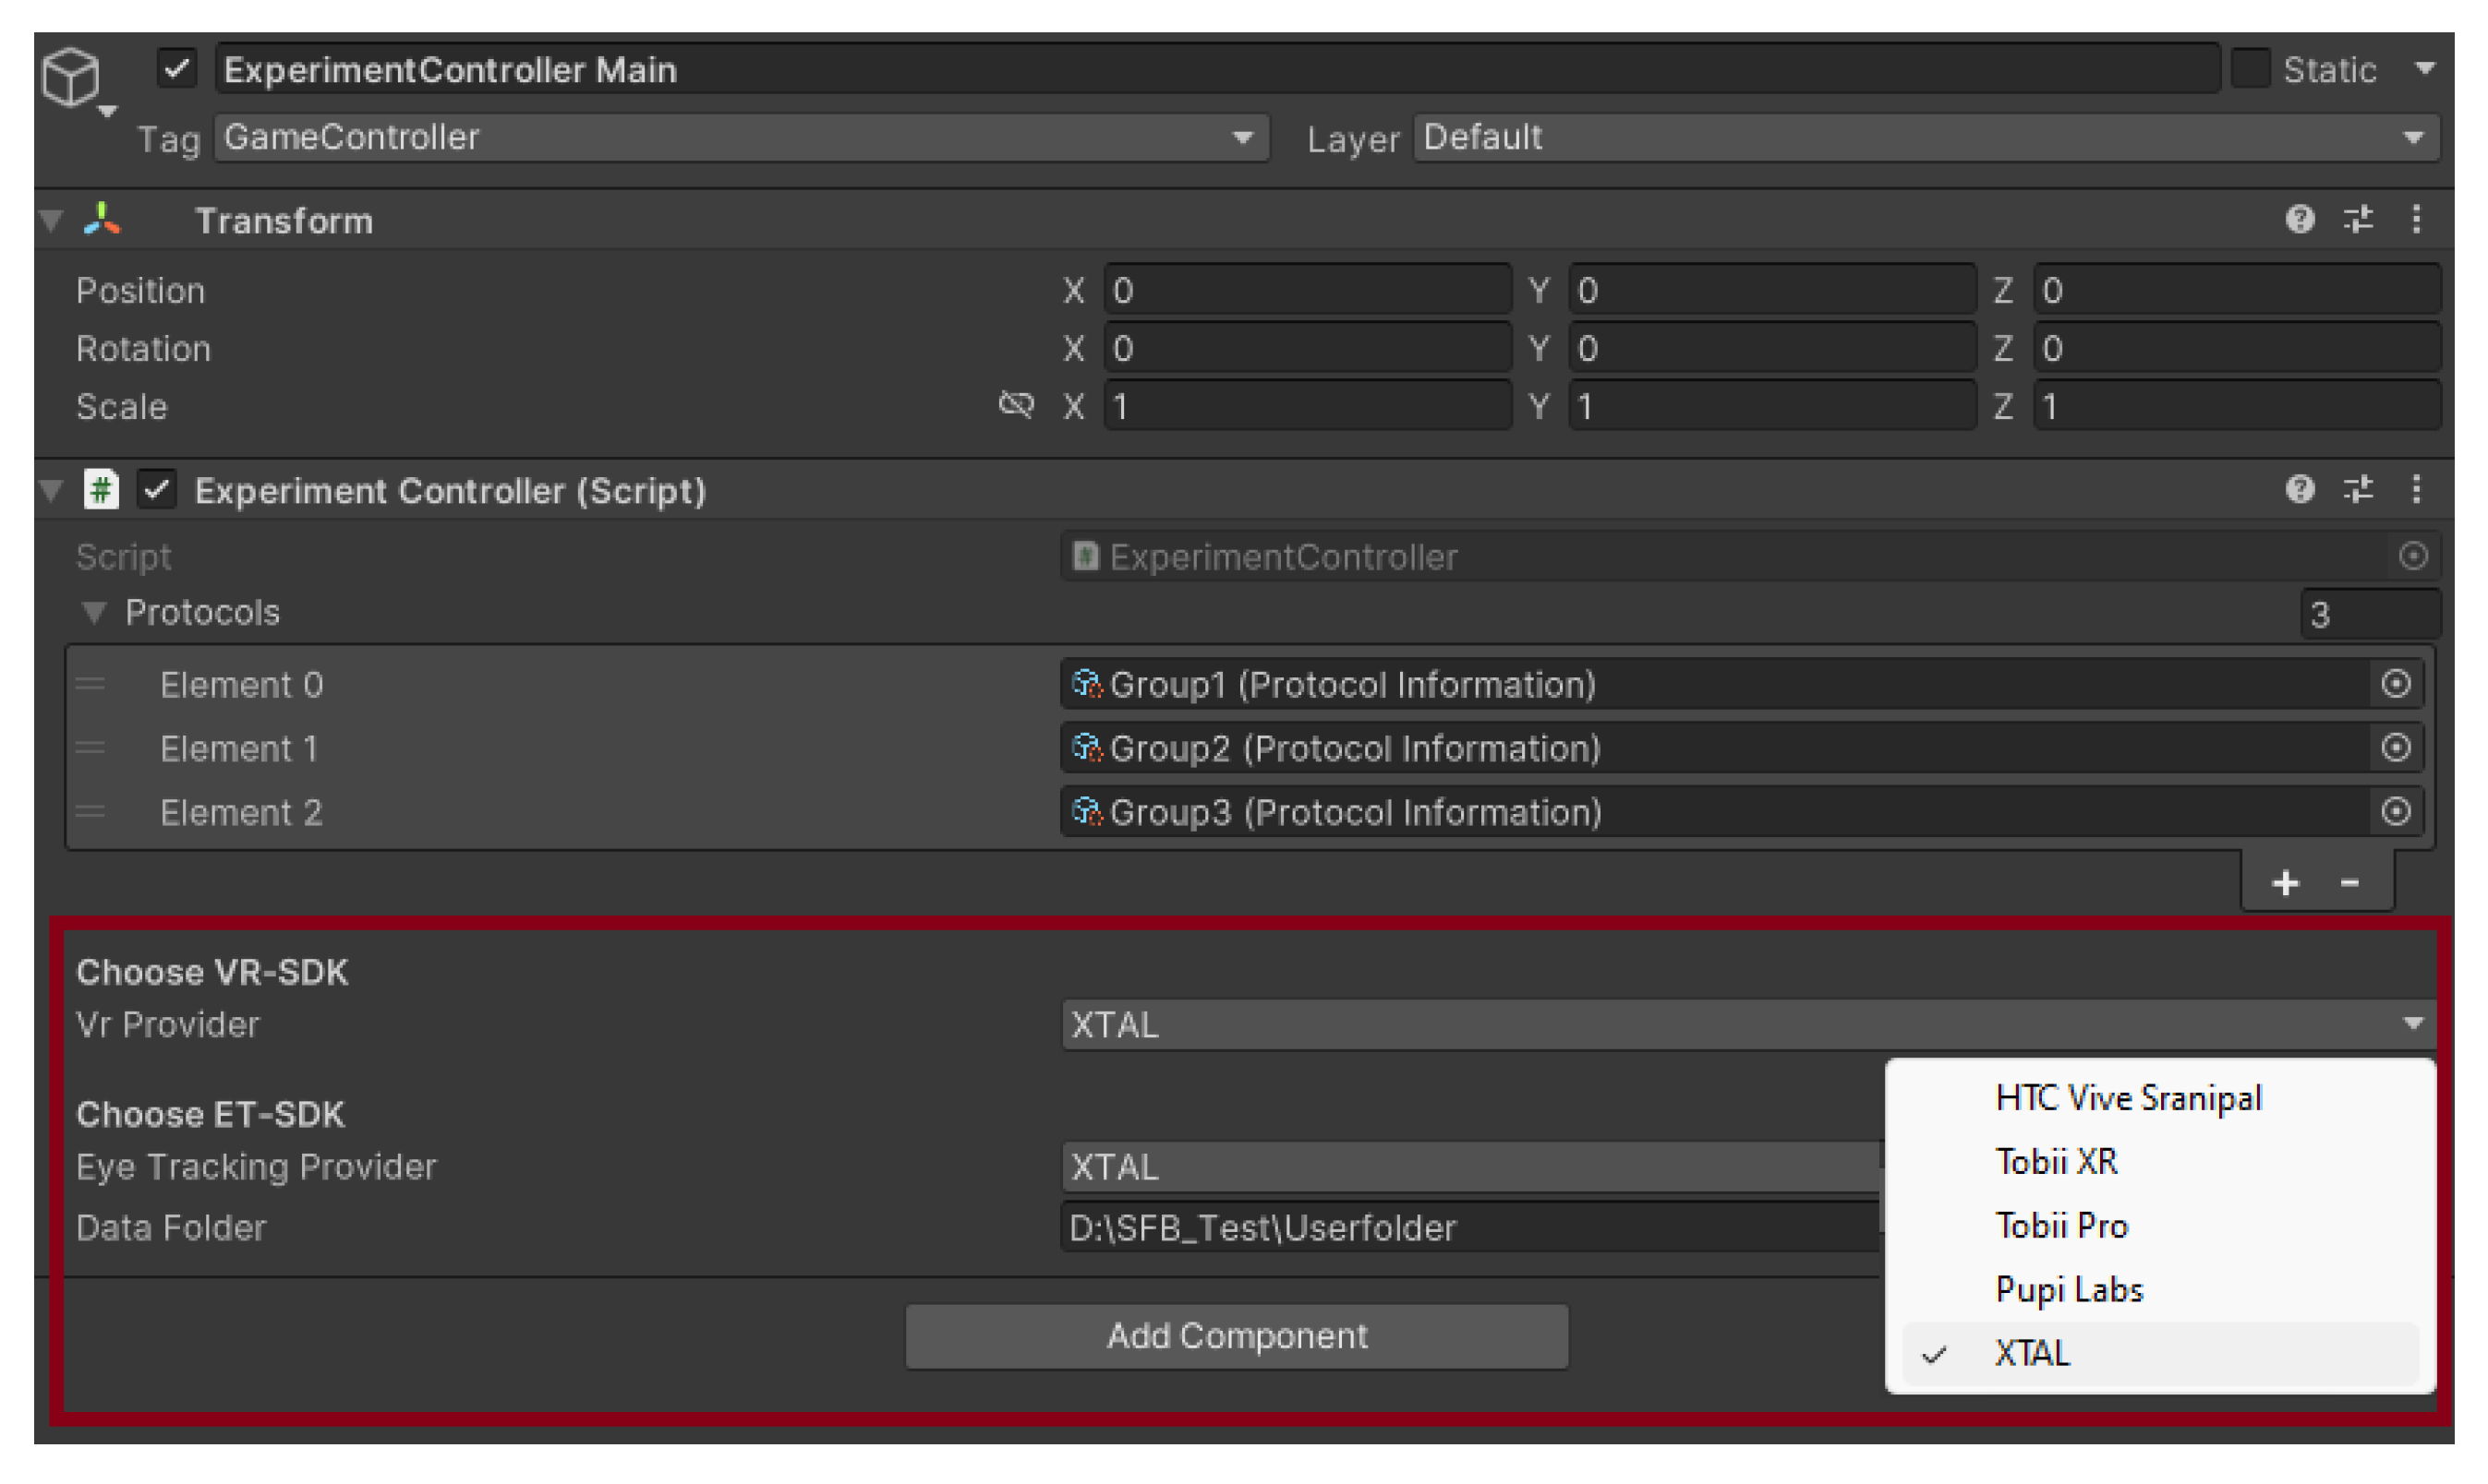Open the Layer Default dropdown

pyautogui.click(x=1925, y=137)
